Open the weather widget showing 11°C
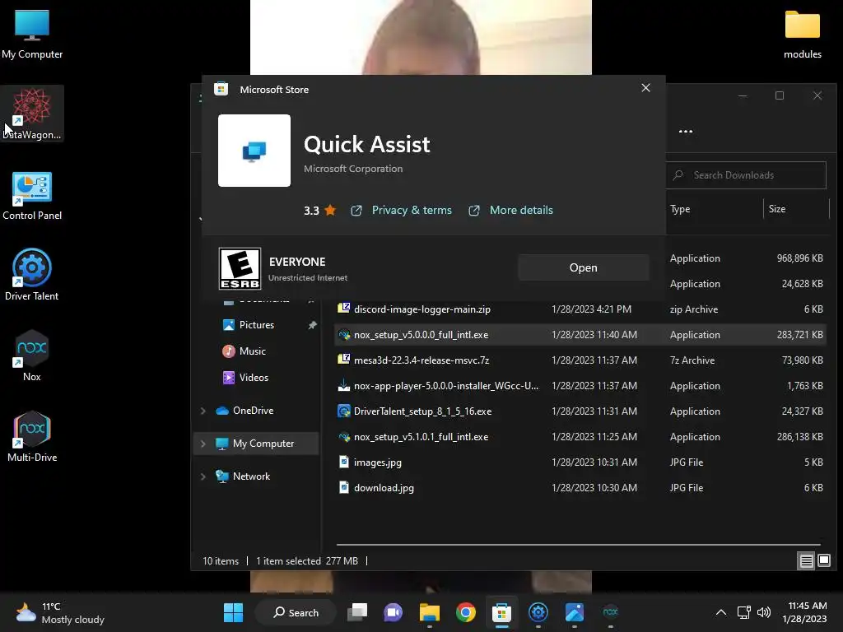Image resolution: width=843 pixels, height=632 pixels. [60, 612]
